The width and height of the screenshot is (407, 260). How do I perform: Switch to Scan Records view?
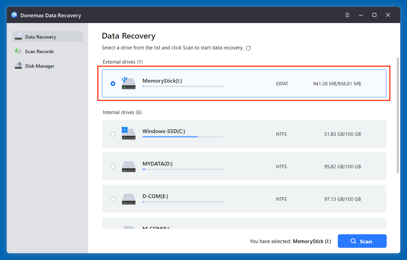tap(39, 51)
